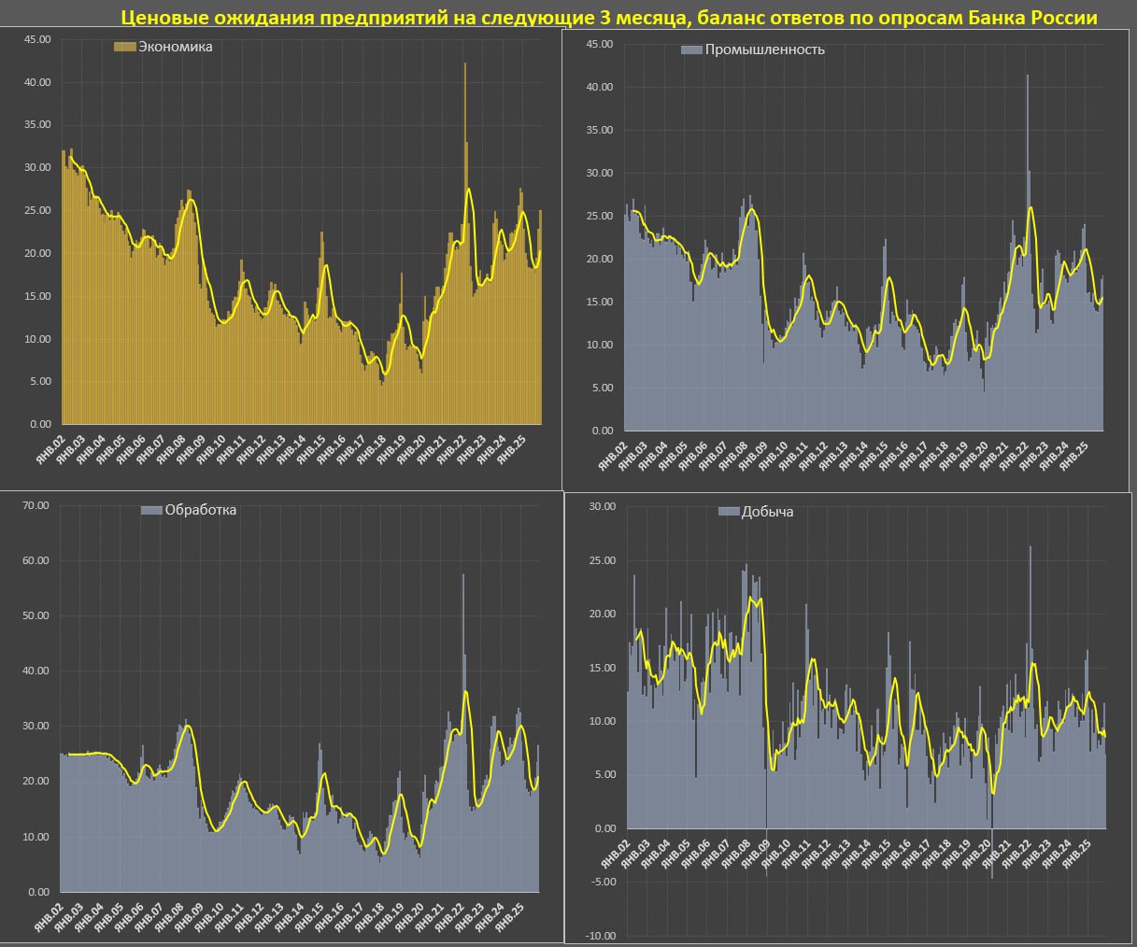
Task: Select the Промышленность legend label
Action: coord(764,49)
